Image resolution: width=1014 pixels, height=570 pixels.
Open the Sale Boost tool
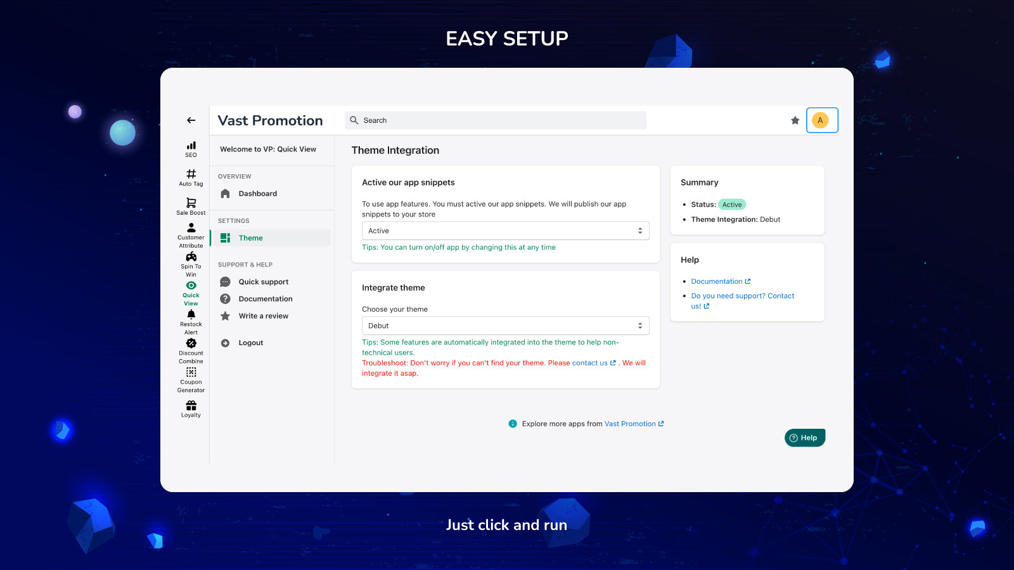[x=190, y=206]
